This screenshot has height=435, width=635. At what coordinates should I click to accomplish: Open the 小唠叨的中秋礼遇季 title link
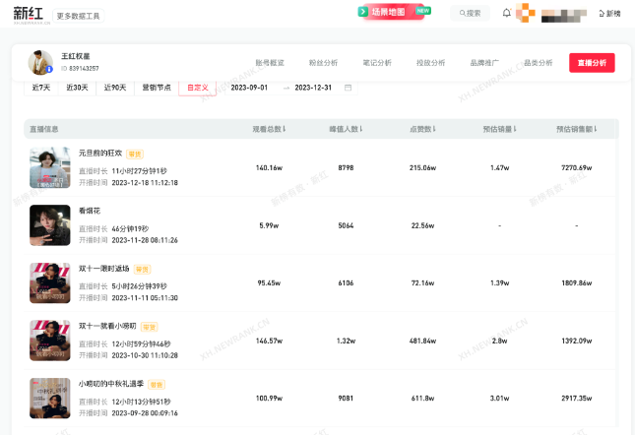111,384
